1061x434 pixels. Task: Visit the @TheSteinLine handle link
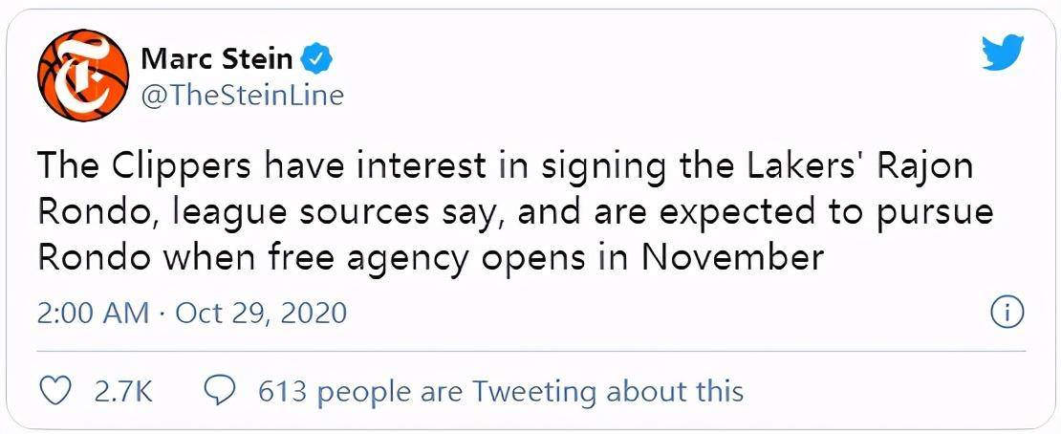(242, 96)
